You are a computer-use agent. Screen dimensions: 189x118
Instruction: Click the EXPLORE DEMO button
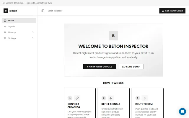pyautogui.click(x=131, y=67)
